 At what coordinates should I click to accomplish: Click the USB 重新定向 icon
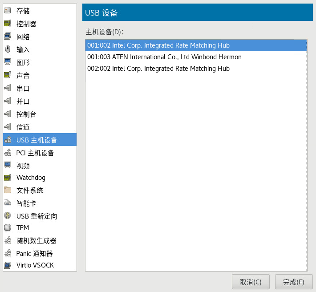(8, 215)
